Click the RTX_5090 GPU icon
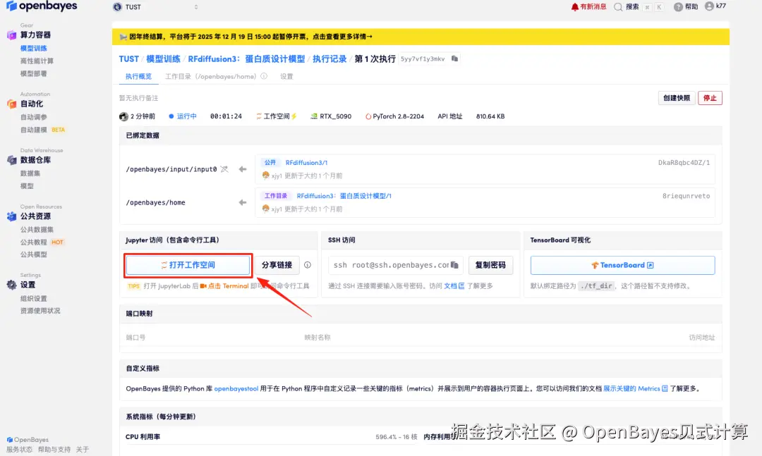This screenshot has height=456, width=762. tap(314, 116)
